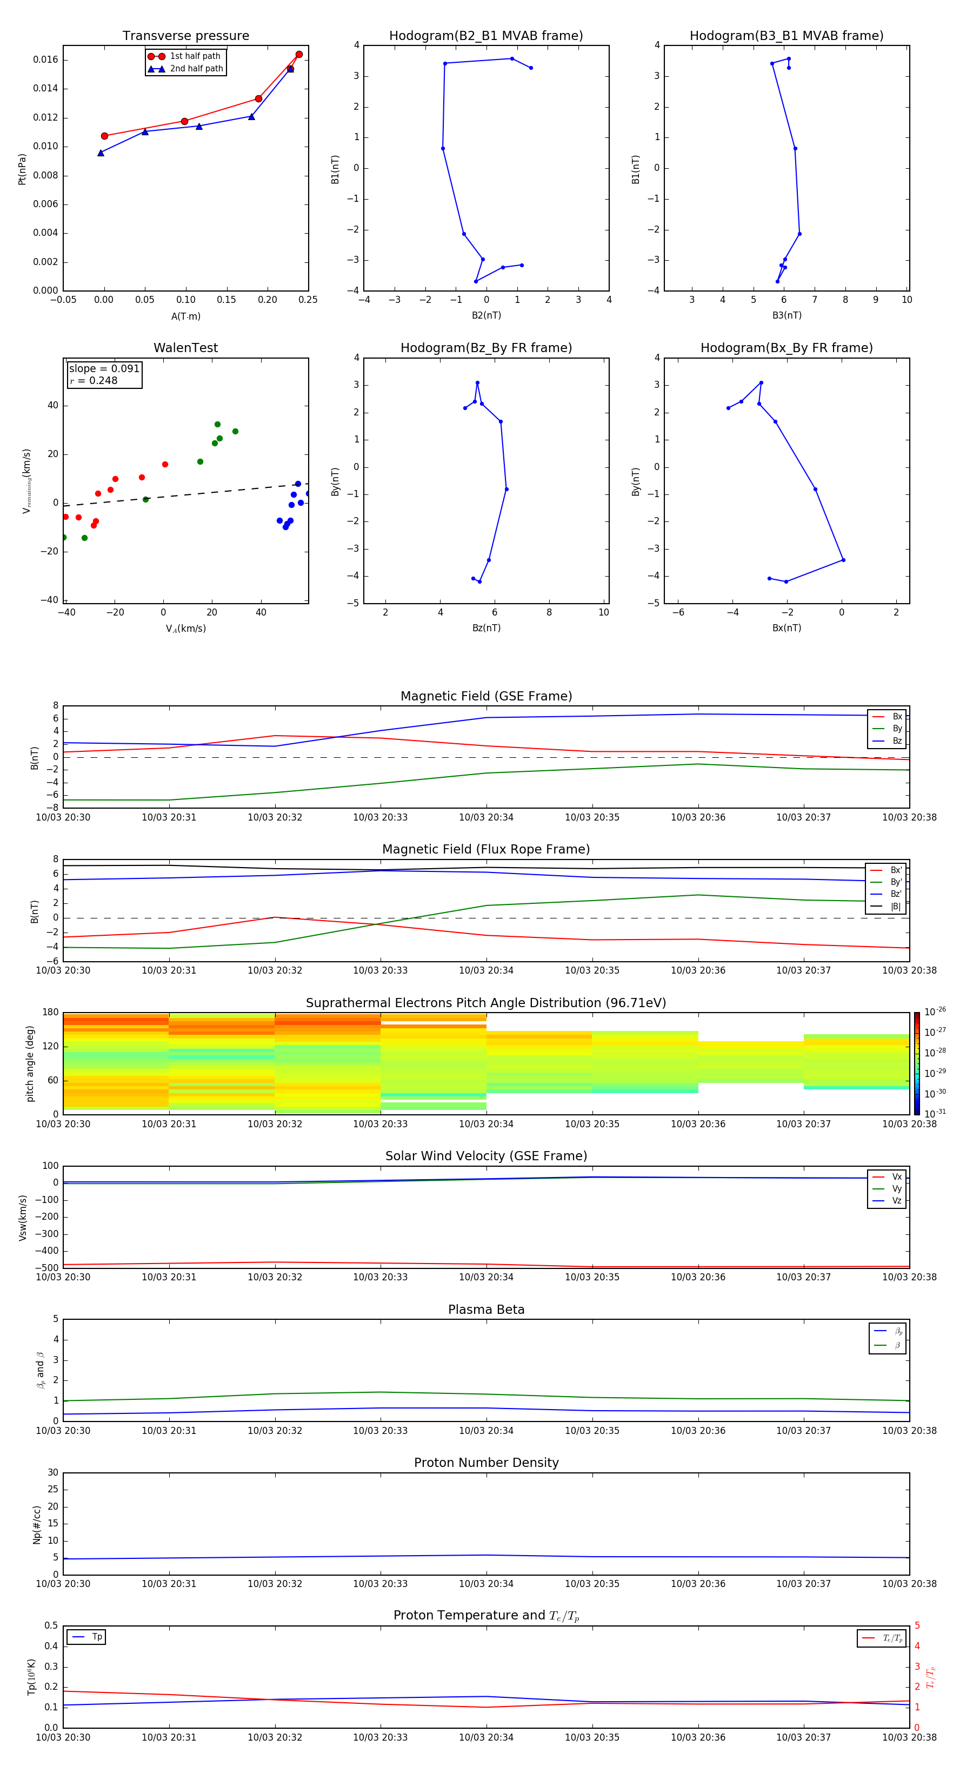Image resolution: width=973 pixels, height=1785 pixels.
Task: Select Bx entry in GSE magnetic field legend
Action: (887, 717)
